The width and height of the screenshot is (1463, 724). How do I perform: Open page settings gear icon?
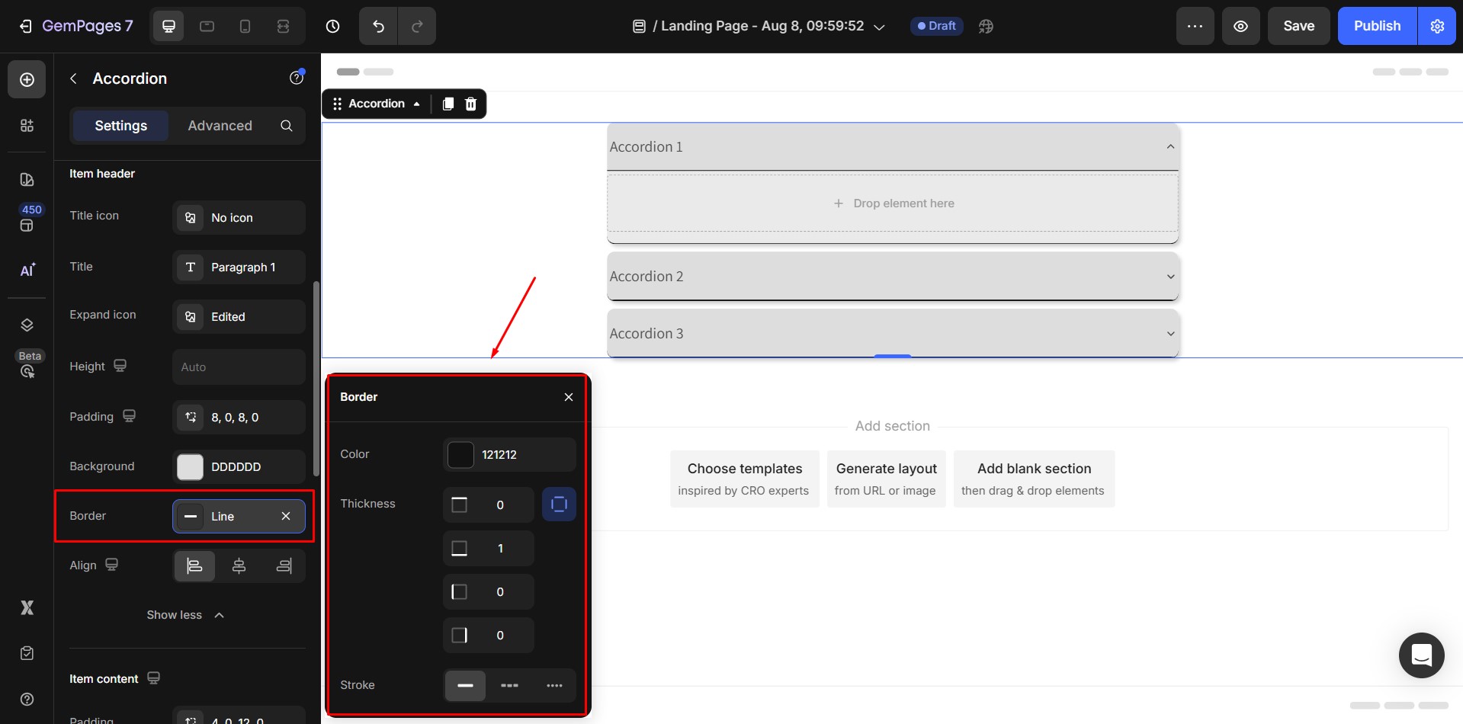click(1437, 26)
